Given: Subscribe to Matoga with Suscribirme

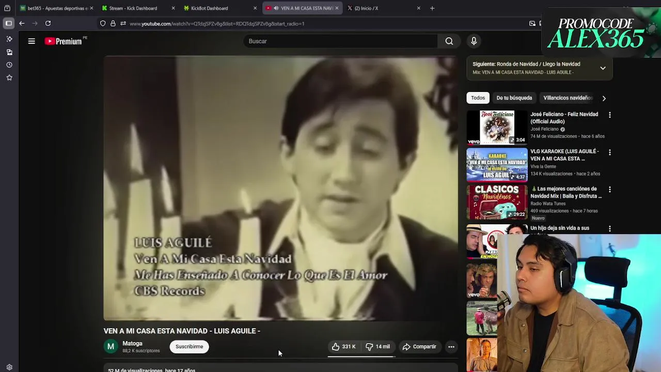Looking at the screenshot, I should pyautogui.click(x=189, y=347).
